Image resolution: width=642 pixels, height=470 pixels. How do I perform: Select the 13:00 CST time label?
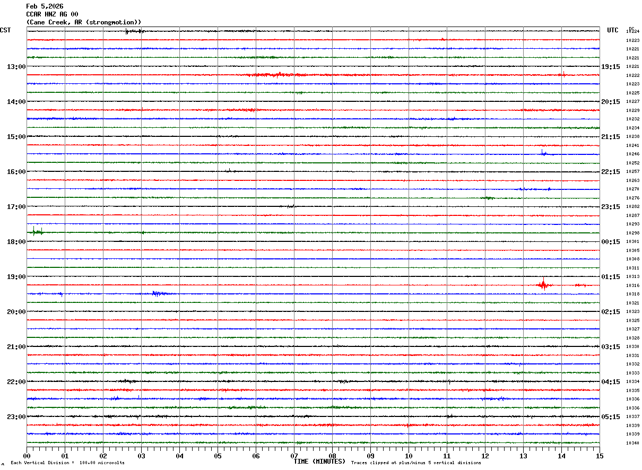click(16, 67)
